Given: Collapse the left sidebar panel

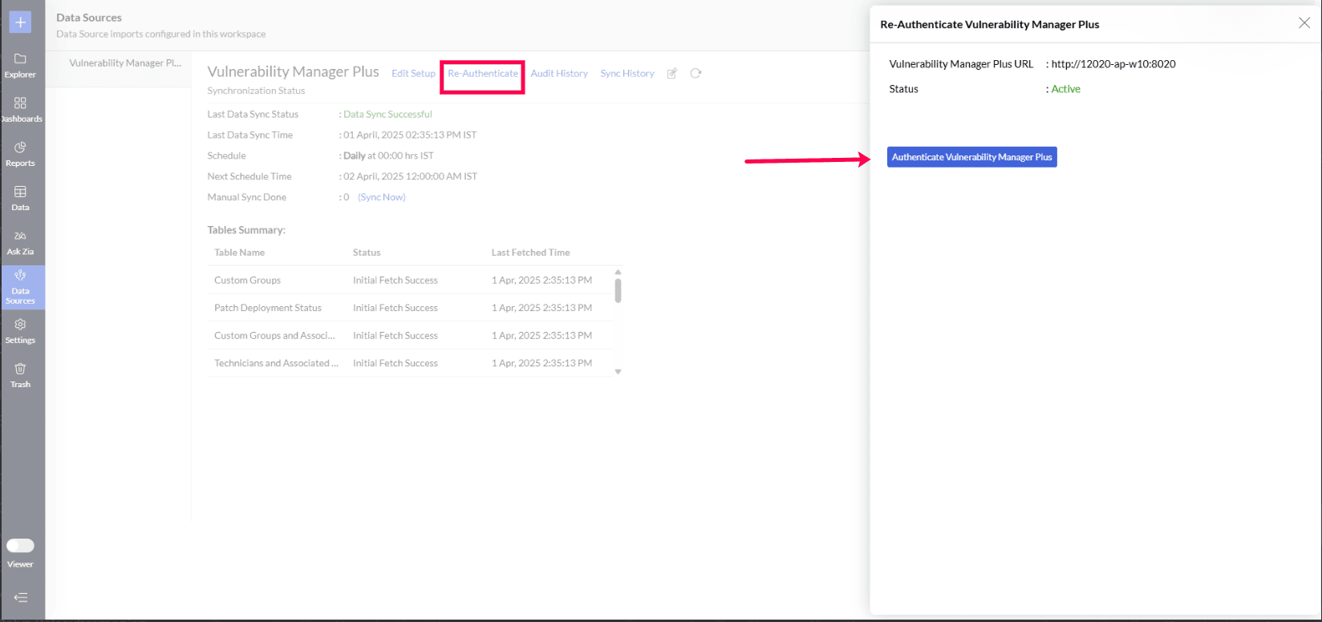Looking at the screenshot, I should click(x=20, y=597).
